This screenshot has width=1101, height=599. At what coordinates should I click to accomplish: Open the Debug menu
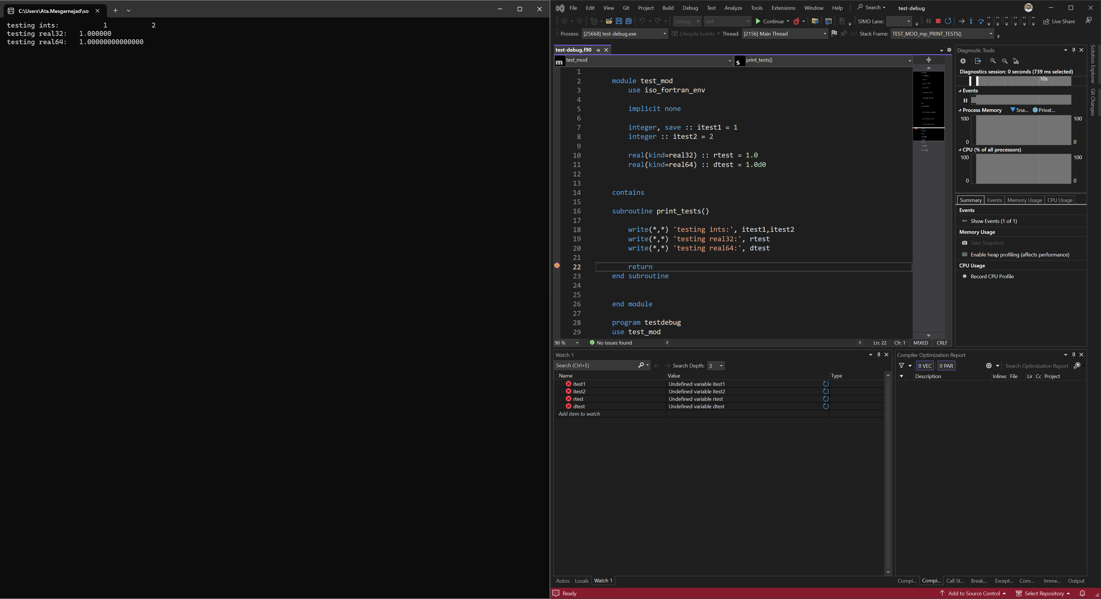point(690,8)
